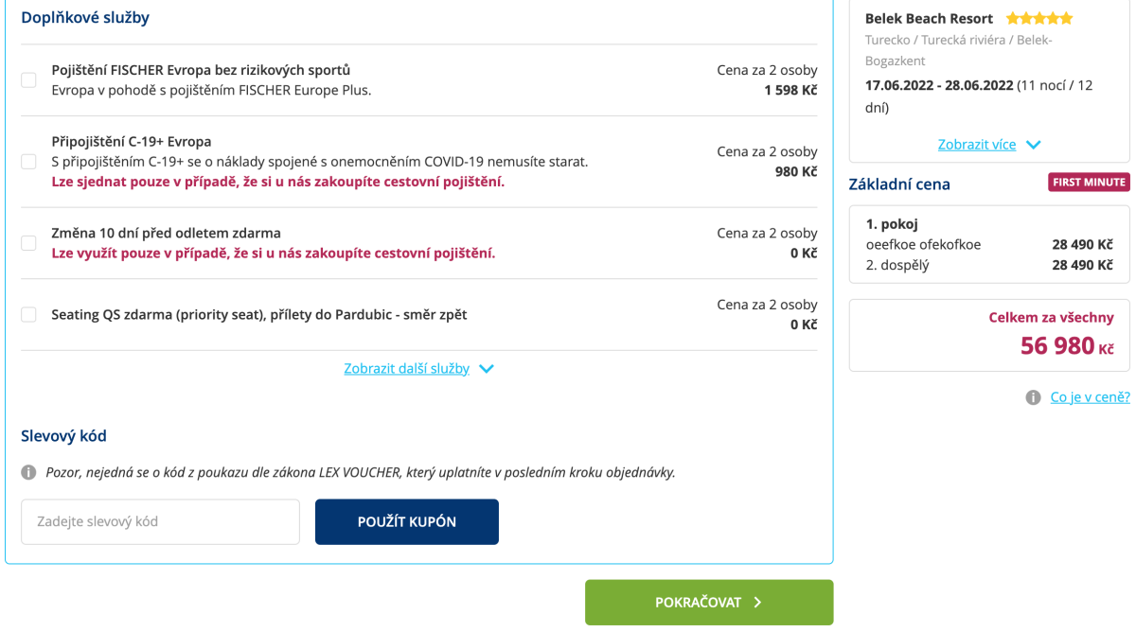Select the Seating QS zdarma priority seat checkbox
The height and width of the screenshot is (632, 1136).
29,315
